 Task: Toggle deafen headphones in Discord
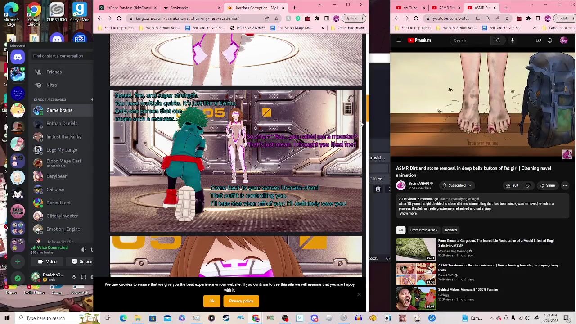(x=83, y=277)
